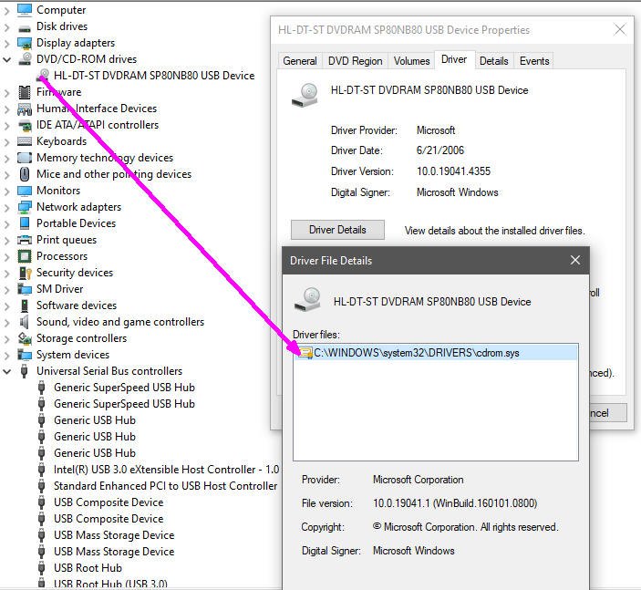
Task: Click the Storage controllers icon
Action: [25, 338]
